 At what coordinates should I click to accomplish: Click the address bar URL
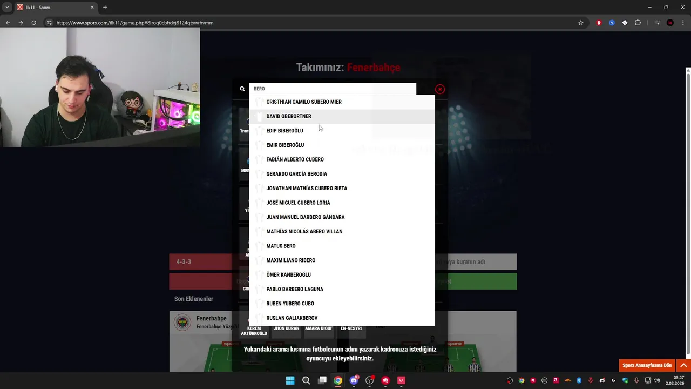coord(135,23)
